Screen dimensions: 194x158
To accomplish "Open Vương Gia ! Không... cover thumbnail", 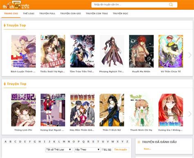I will point(171,110).
